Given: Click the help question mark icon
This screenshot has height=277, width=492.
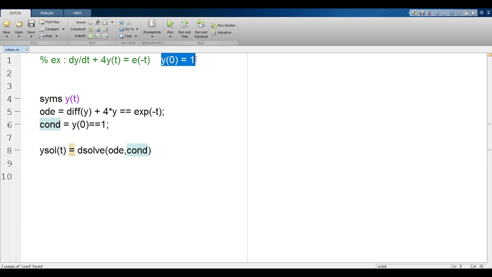Looking at the screenshot, I should 474,13.
